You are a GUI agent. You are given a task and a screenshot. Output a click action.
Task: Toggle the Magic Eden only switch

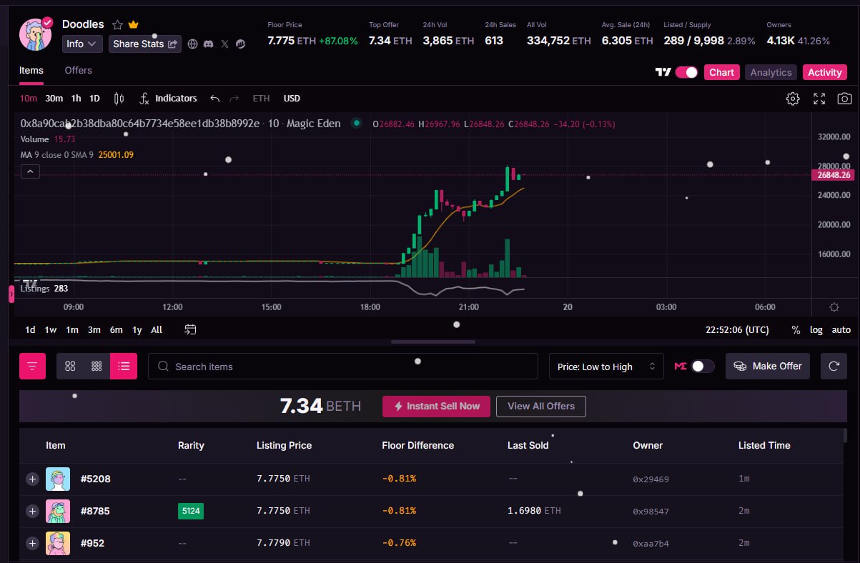703,367
